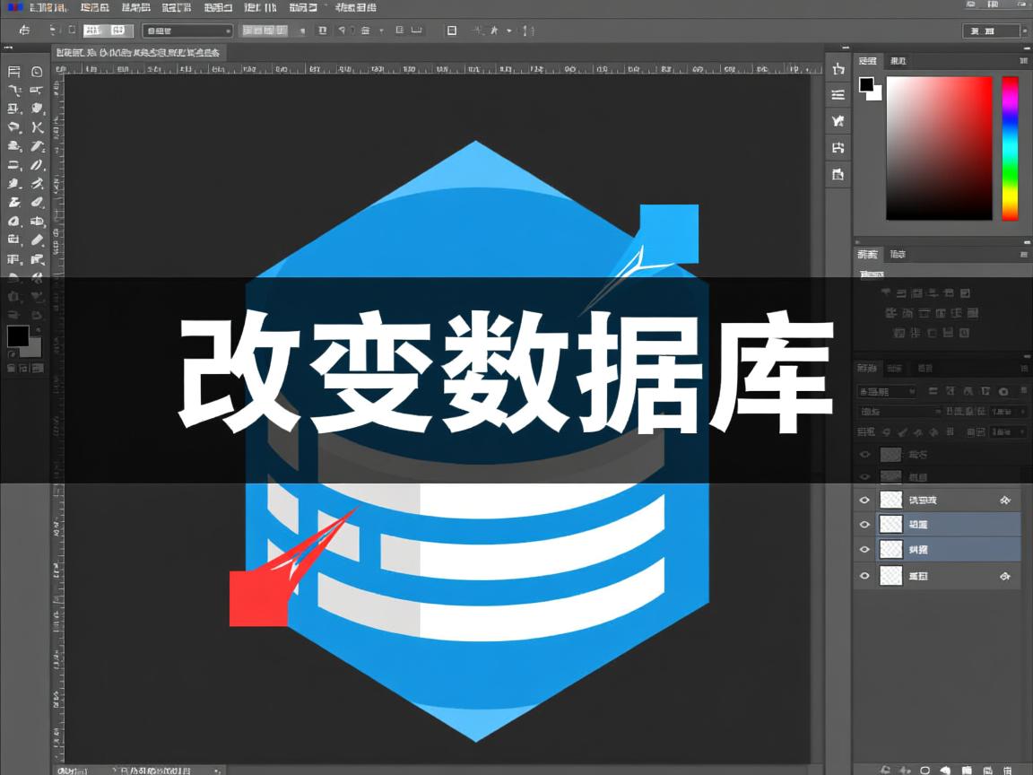This screenshot has width=1033, height=775.
Task: Hide the topmost layer using its eye icon
Action: pos(864,454)
